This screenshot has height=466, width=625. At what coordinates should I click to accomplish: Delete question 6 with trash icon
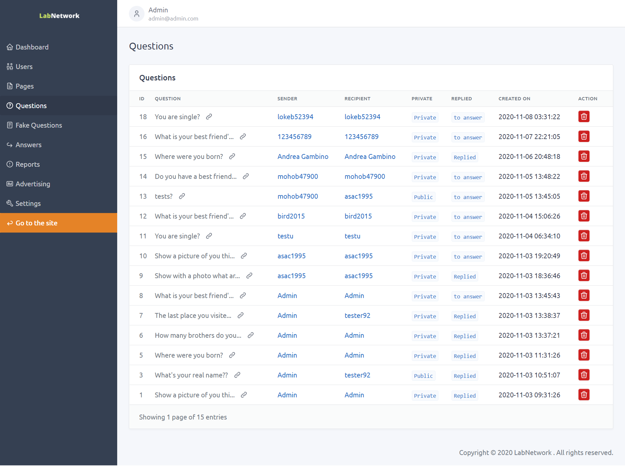(584, 335)
